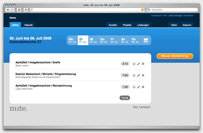203x133 pixels.
Task: Log out via Abmelden link
Action: (x=188, y=16)
